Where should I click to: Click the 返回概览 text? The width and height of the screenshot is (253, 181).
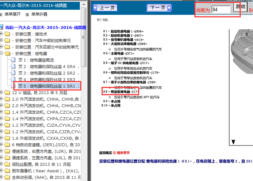point(106,153)
